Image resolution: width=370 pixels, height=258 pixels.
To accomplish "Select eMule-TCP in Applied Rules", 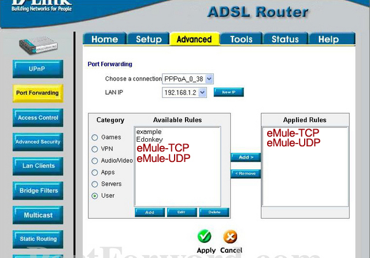I will tap(293, 133).
